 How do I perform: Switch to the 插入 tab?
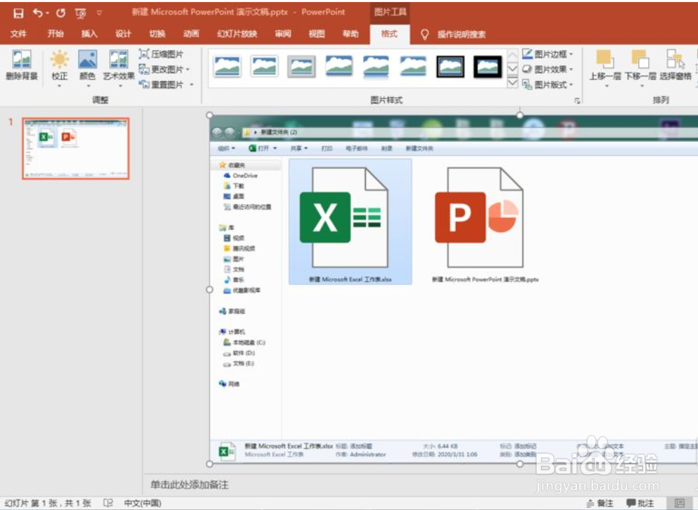[89, 34]
